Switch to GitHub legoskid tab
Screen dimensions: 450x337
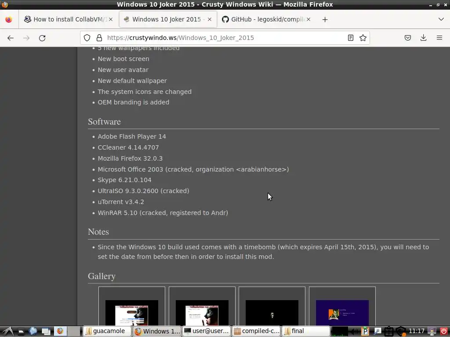tap(266, 19)
